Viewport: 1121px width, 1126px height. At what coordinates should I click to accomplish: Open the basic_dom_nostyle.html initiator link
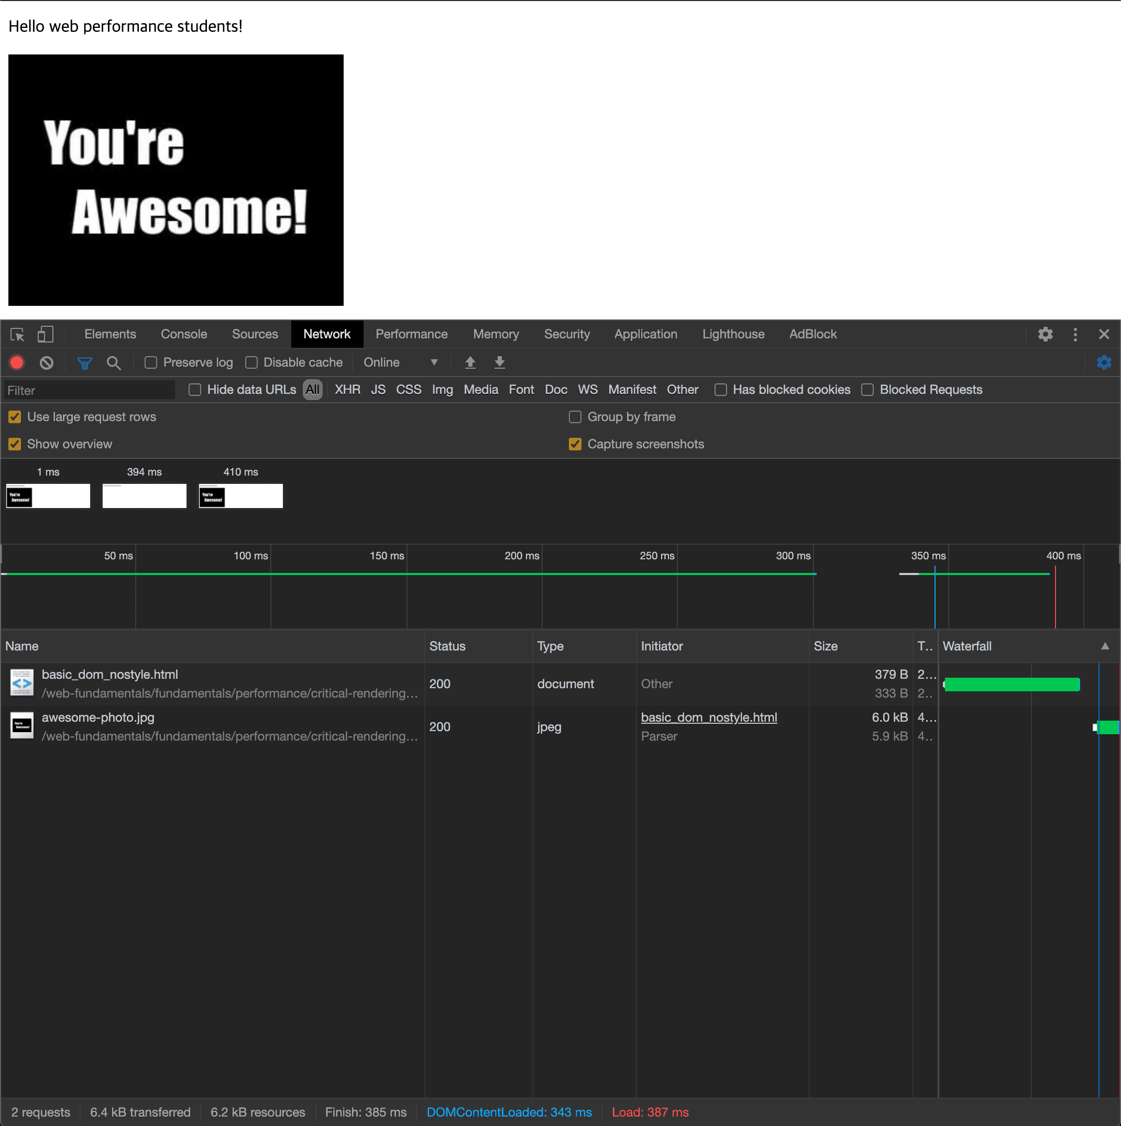point(709,717)
